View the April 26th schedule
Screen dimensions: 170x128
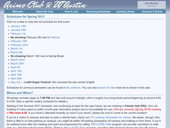(x=16, y=78)
